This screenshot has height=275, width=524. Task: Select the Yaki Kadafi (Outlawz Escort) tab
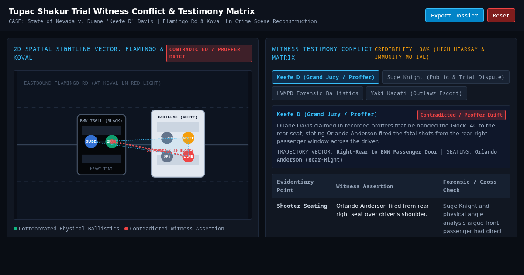417,93
